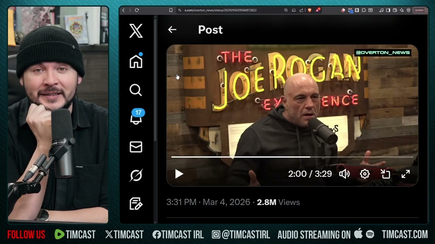This screenshot has height=244, width=435.
Task: Click the music note toolbar icon
Action: tap(382, 10)
